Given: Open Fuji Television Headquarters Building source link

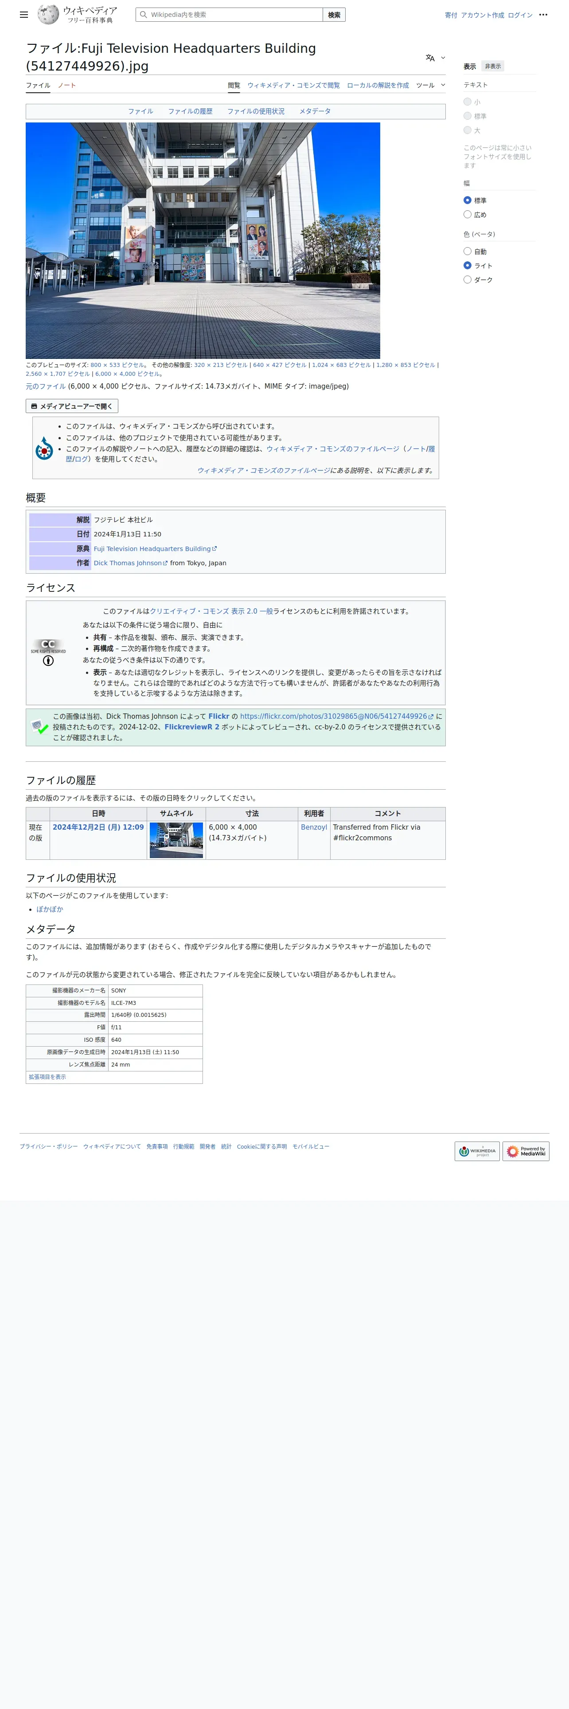Looking at the screenshot, I should (155, 549).
